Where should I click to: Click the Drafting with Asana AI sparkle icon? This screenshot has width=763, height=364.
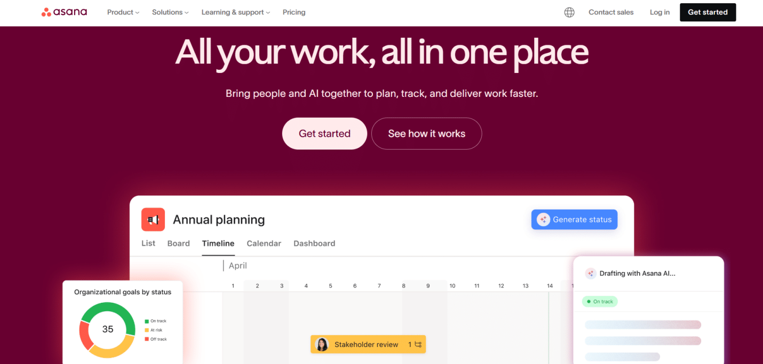[591, 274]
